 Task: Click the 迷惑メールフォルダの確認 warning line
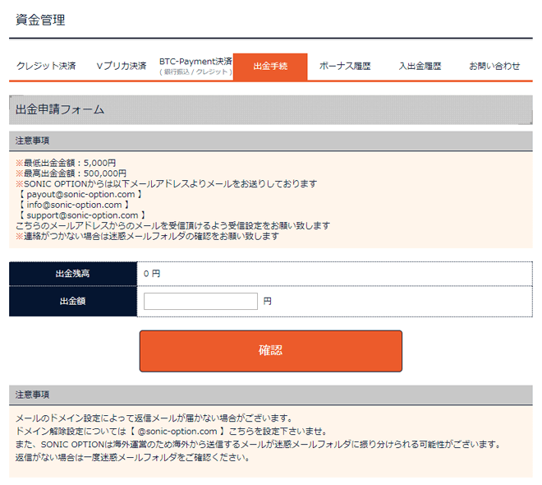pos(147,236)
